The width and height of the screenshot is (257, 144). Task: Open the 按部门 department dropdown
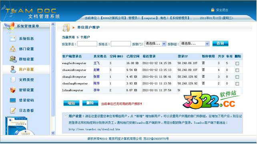pyautogui.click(x=155, y=44)
